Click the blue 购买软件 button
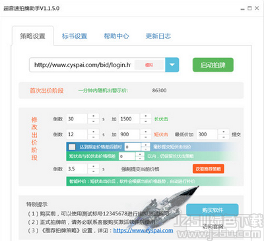This screenshot has width=264, height=241. (x=213, y=210)
